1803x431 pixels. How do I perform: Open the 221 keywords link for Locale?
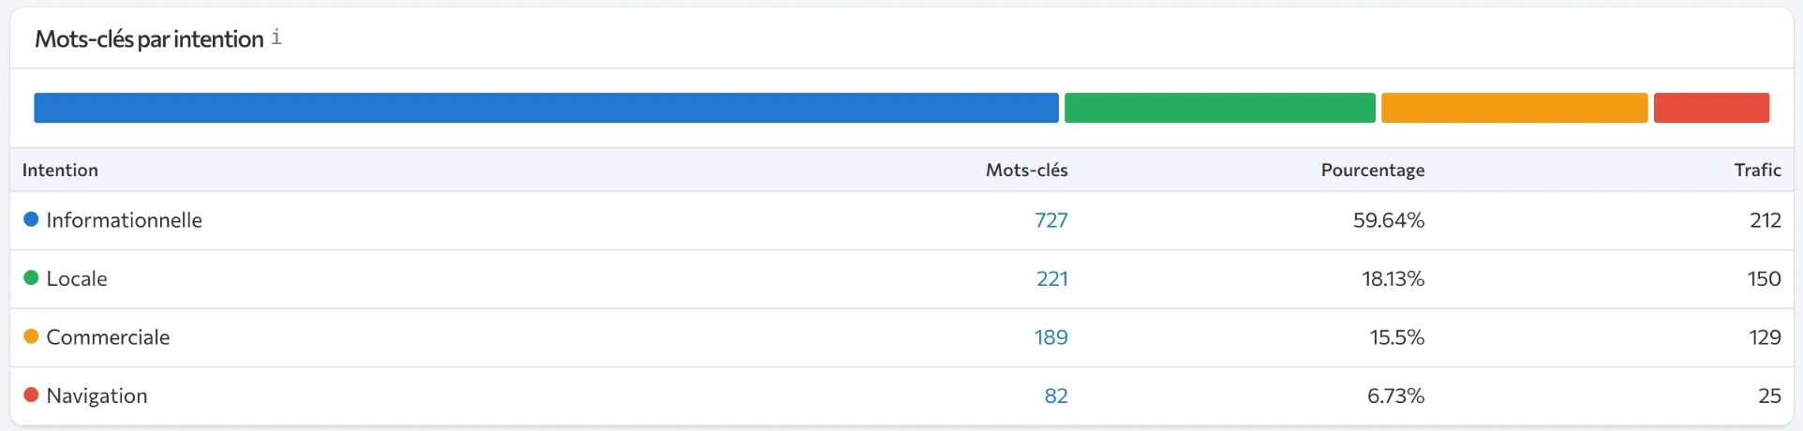coord(1051,278)
